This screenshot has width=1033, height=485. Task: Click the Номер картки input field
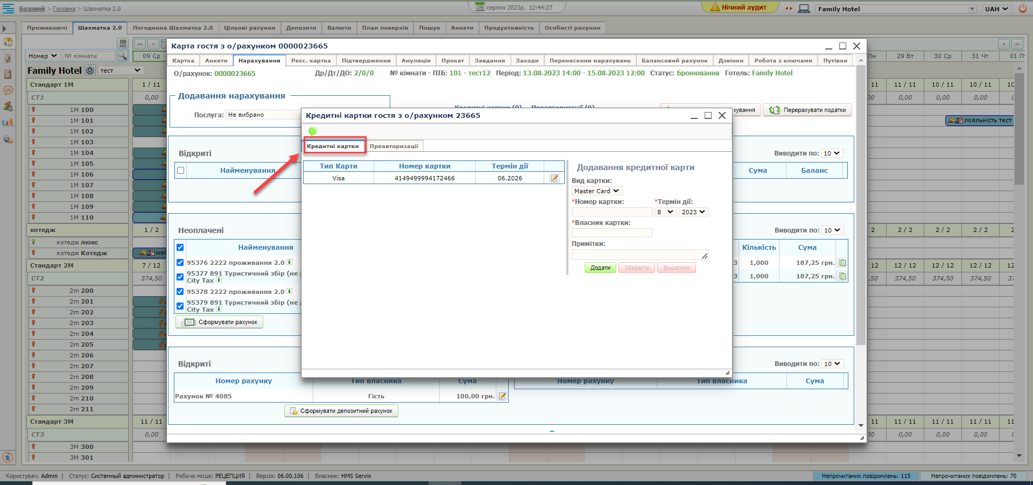coord(612,212)
